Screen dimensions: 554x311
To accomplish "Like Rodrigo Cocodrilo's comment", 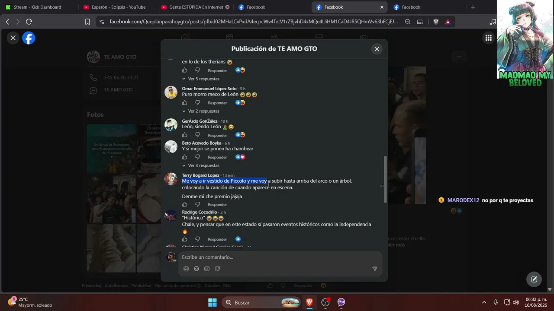I will 185,239.
